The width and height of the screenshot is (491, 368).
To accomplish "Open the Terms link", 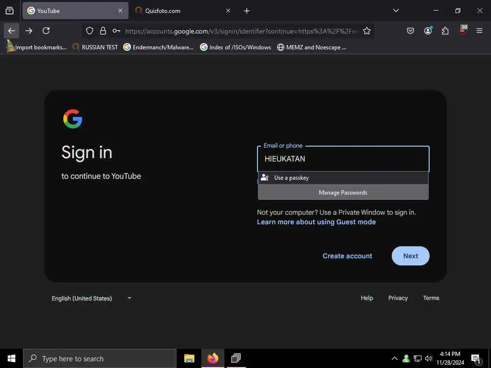I will coord(431,298).
